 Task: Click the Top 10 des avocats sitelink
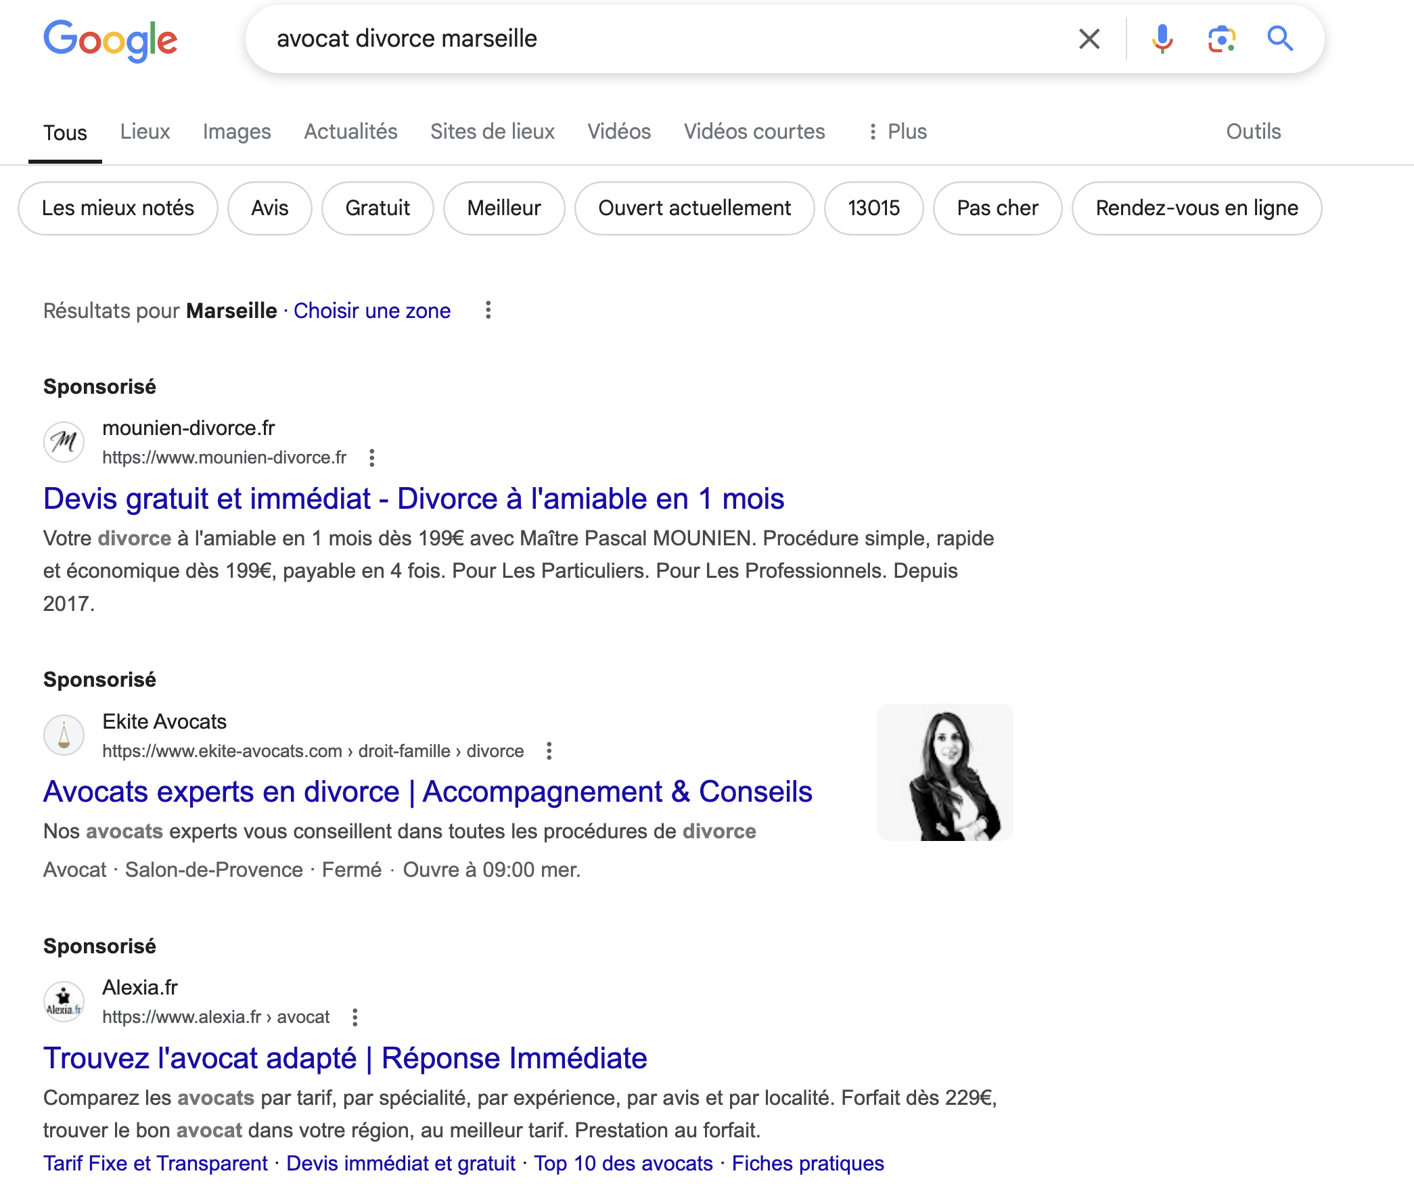(x=623, y=1164)
